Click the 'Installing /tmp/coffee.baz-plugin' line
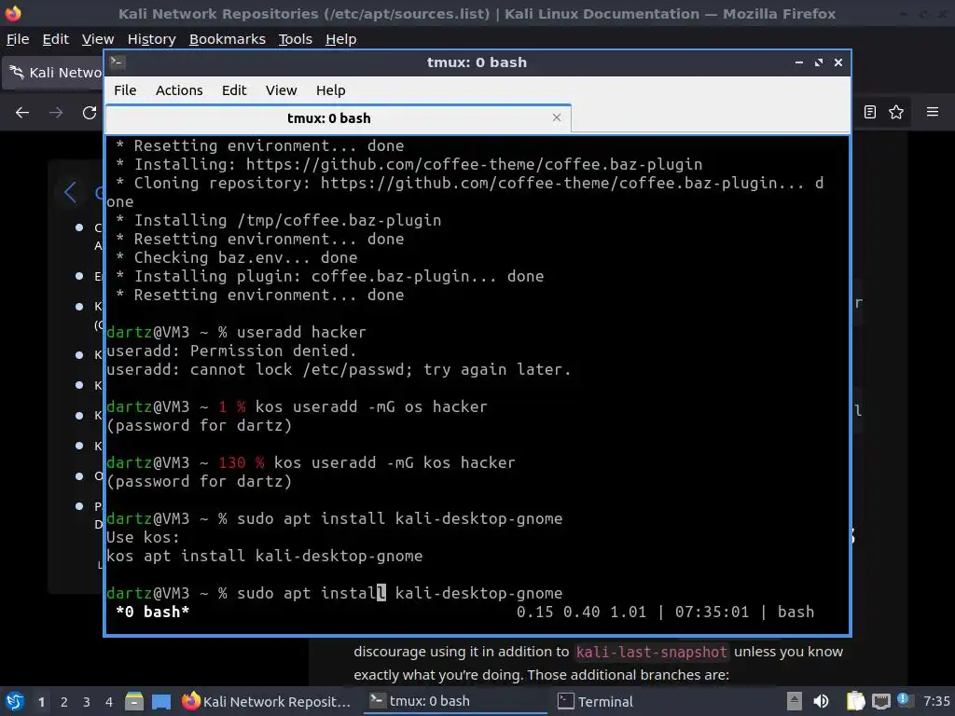This screenshot has width=955, height=716. click(278, 220)
